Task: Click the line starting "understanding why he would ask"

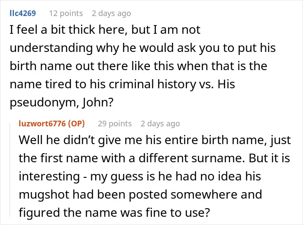Action: point(142,48)
